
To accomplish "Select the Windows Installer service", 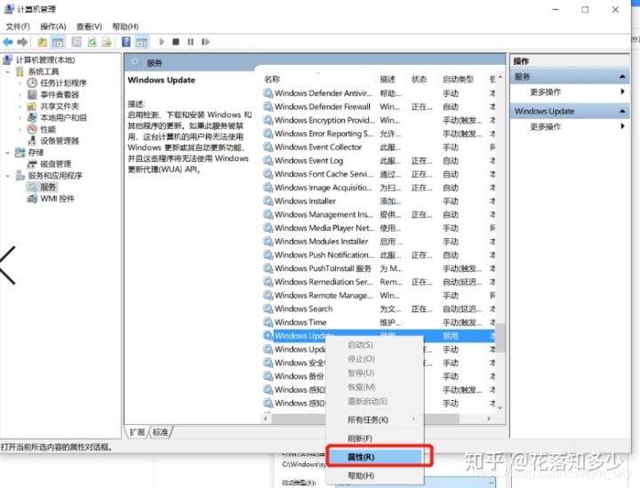I will tap(305, 201).
